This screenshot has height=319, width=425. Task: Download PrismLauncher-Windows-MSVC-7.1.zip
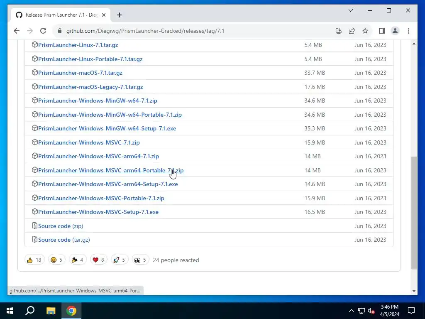pyautogui.click(x=89, y=143)
